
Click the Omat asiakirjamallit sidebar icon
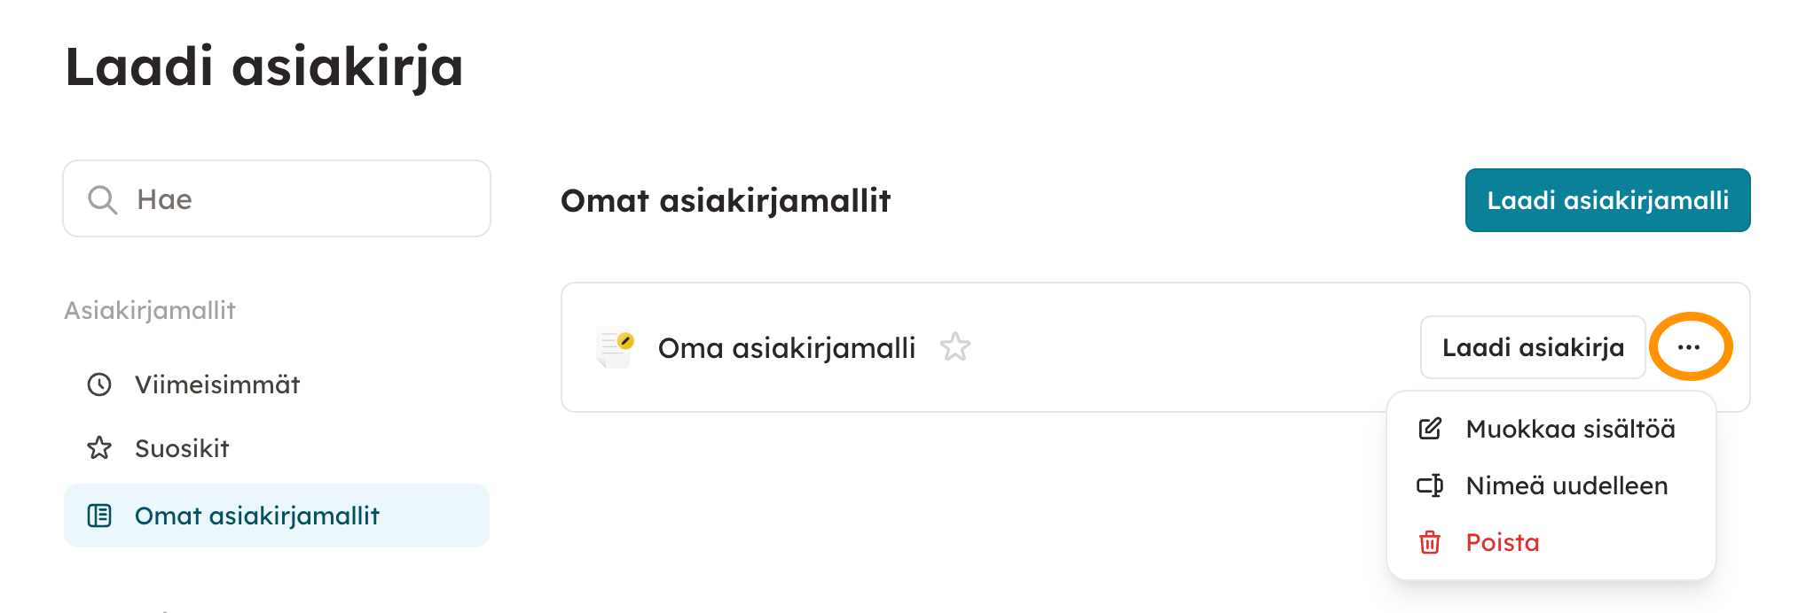(x=99, y=516)
